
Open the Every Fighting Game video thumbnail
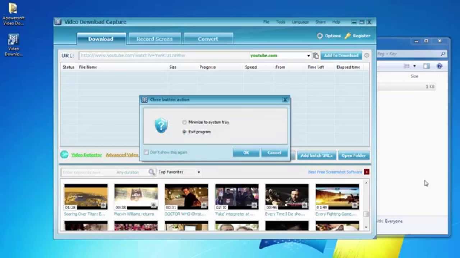tap(337, 197)
